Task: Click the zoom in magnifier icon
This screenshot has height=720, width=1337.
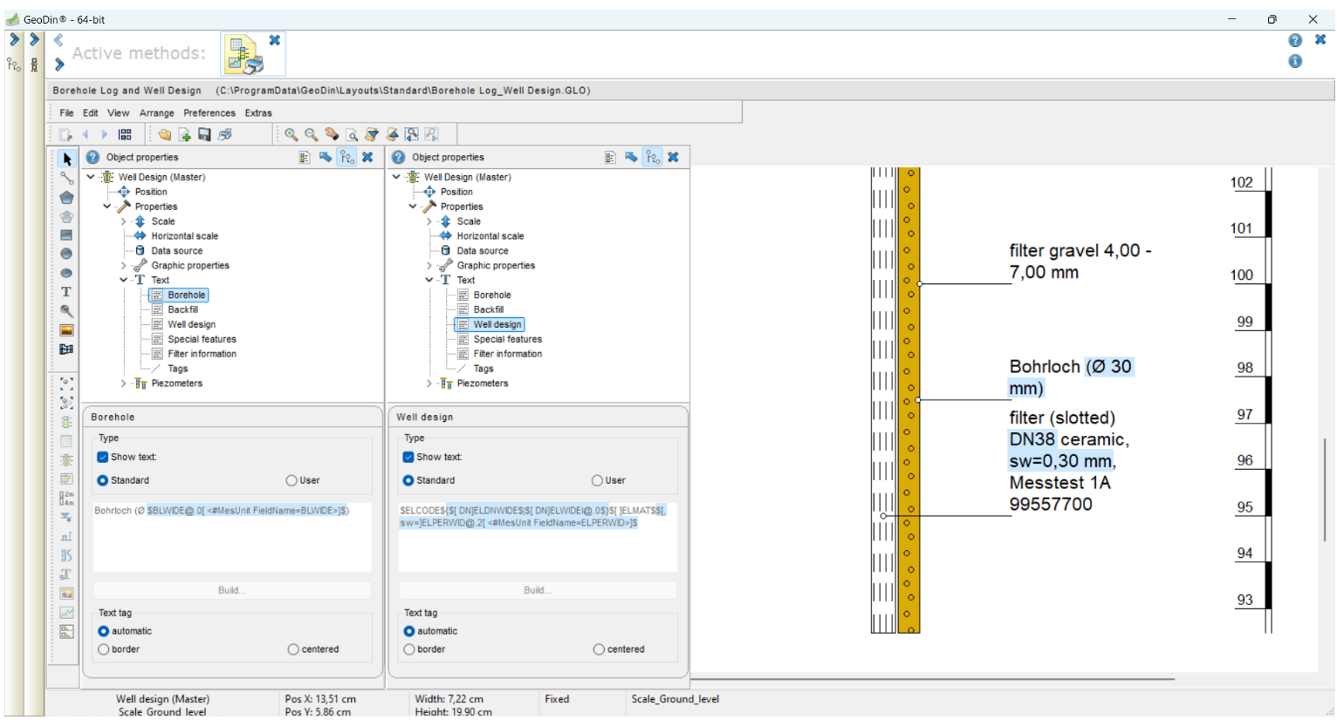Action: (291, 134)
